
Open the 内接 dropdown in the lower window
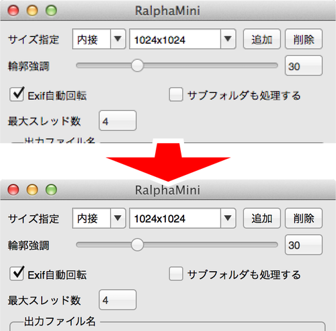pyautogui.click(x=99, y=218)
